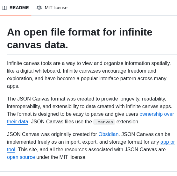
Task: Follow the 'open source' link
Action: pyautogui.click(x=21, y=157)
